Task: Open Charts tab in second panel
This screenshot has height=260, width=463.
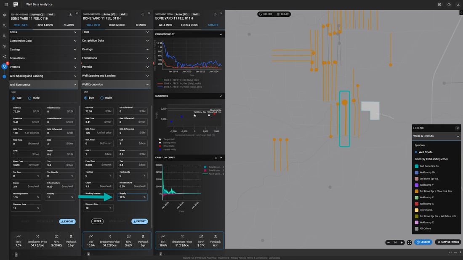Action: click(141, 25)
